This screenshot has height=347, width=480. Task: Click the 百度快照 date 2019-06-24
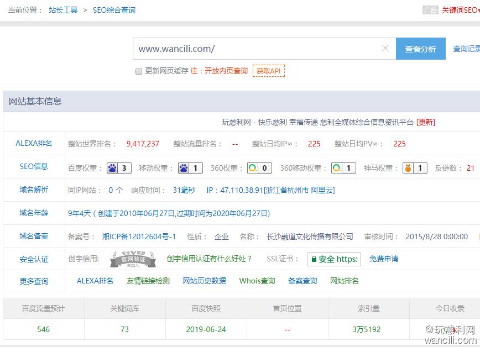206,329
